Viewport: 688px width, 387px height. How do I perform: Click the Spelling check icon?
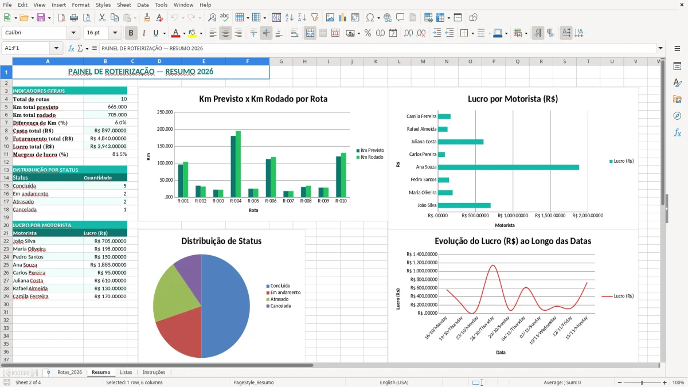pos(224,18)
